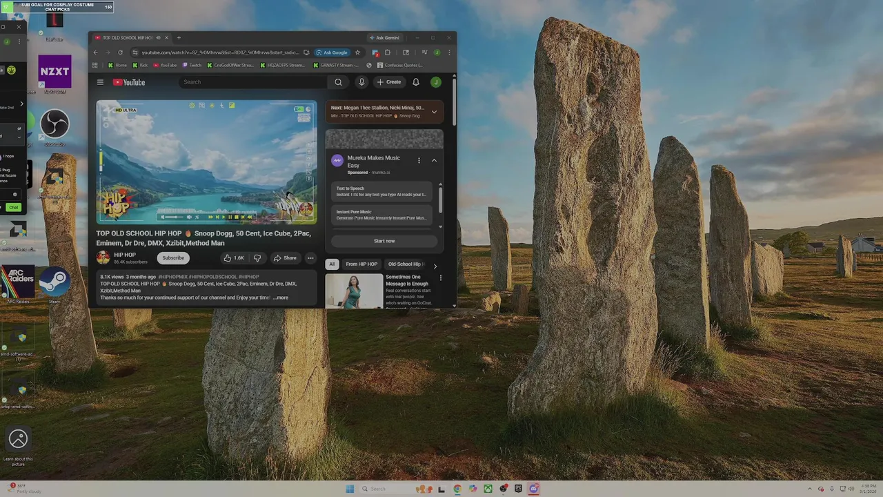Like the video with thumbs-up

(x=234, y=258)
